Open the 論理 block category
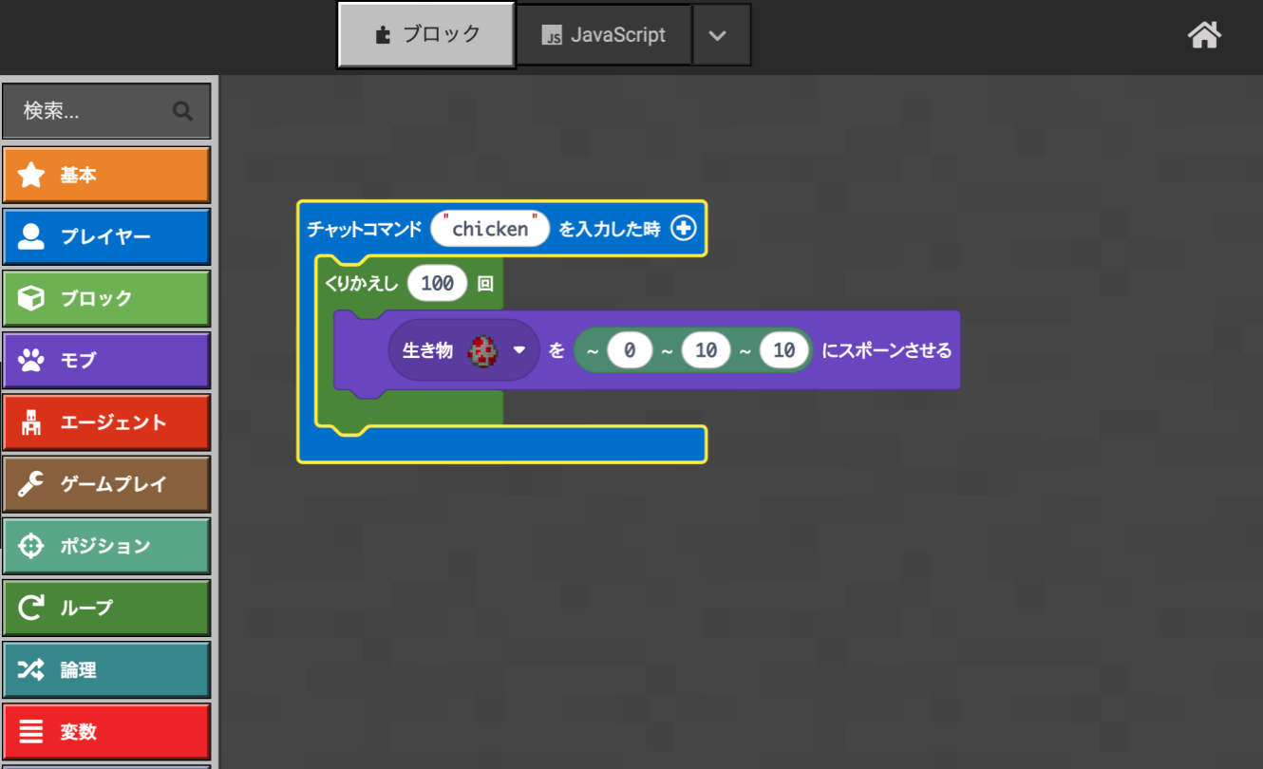The width and height of the screenshot is (1263, 769). tap(106, 670)
